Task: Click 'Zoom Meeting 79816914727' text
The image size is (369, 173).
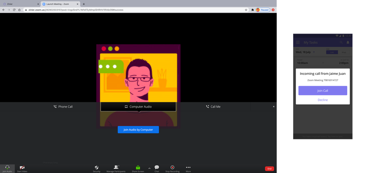Action: [x=323, y=80]
